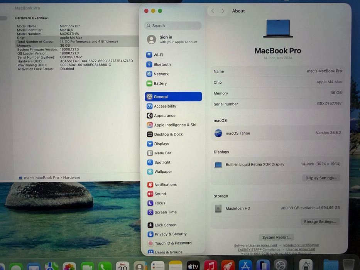Click the Search field in System Settings
The height and width of the screenshot is (270, 360).
(x=173, y=25)
